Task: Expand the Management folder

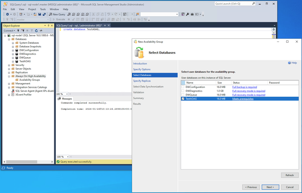Action: pyautogui.click(x=9, y=84)
